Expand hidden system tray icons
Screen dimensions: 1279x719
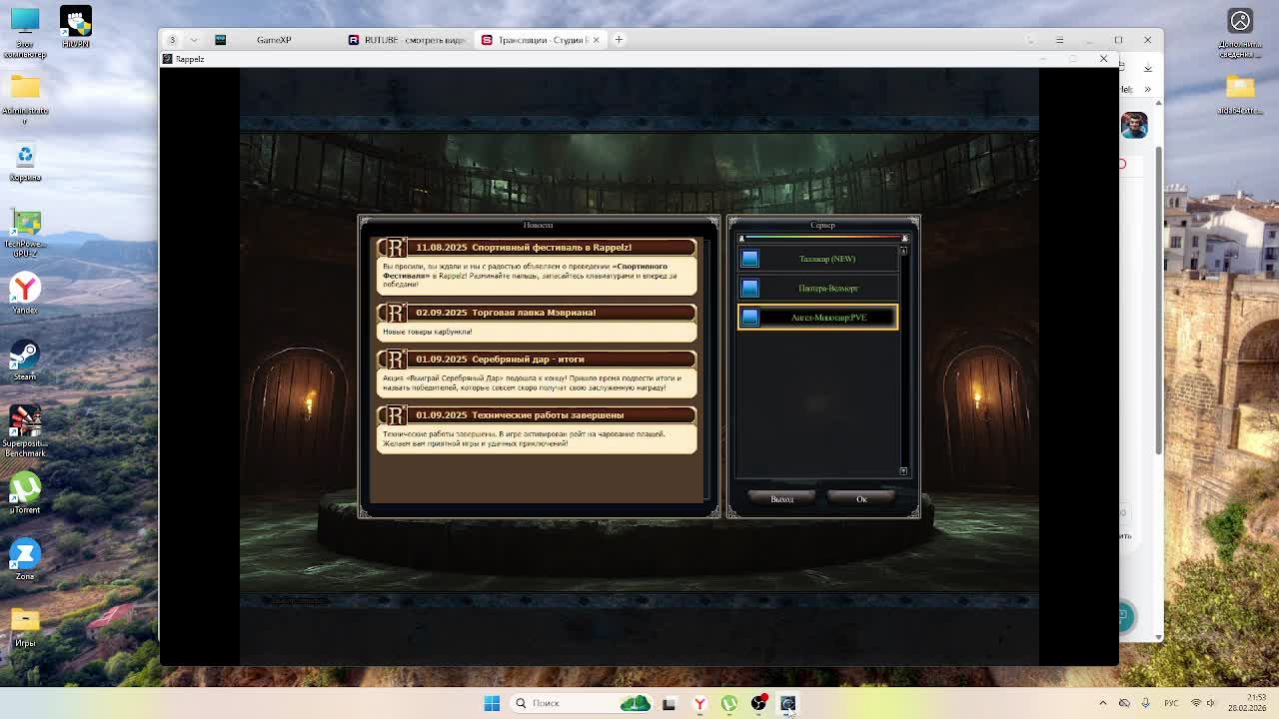tap(1103, 703)
